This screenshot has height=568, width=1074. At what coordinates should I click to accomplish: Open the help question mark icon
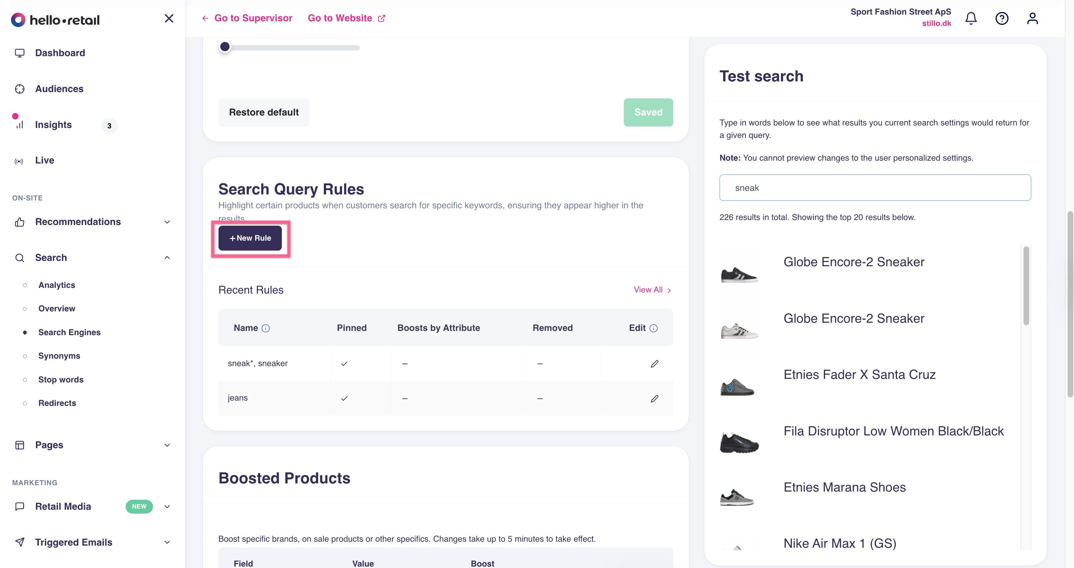(1002, 18)
